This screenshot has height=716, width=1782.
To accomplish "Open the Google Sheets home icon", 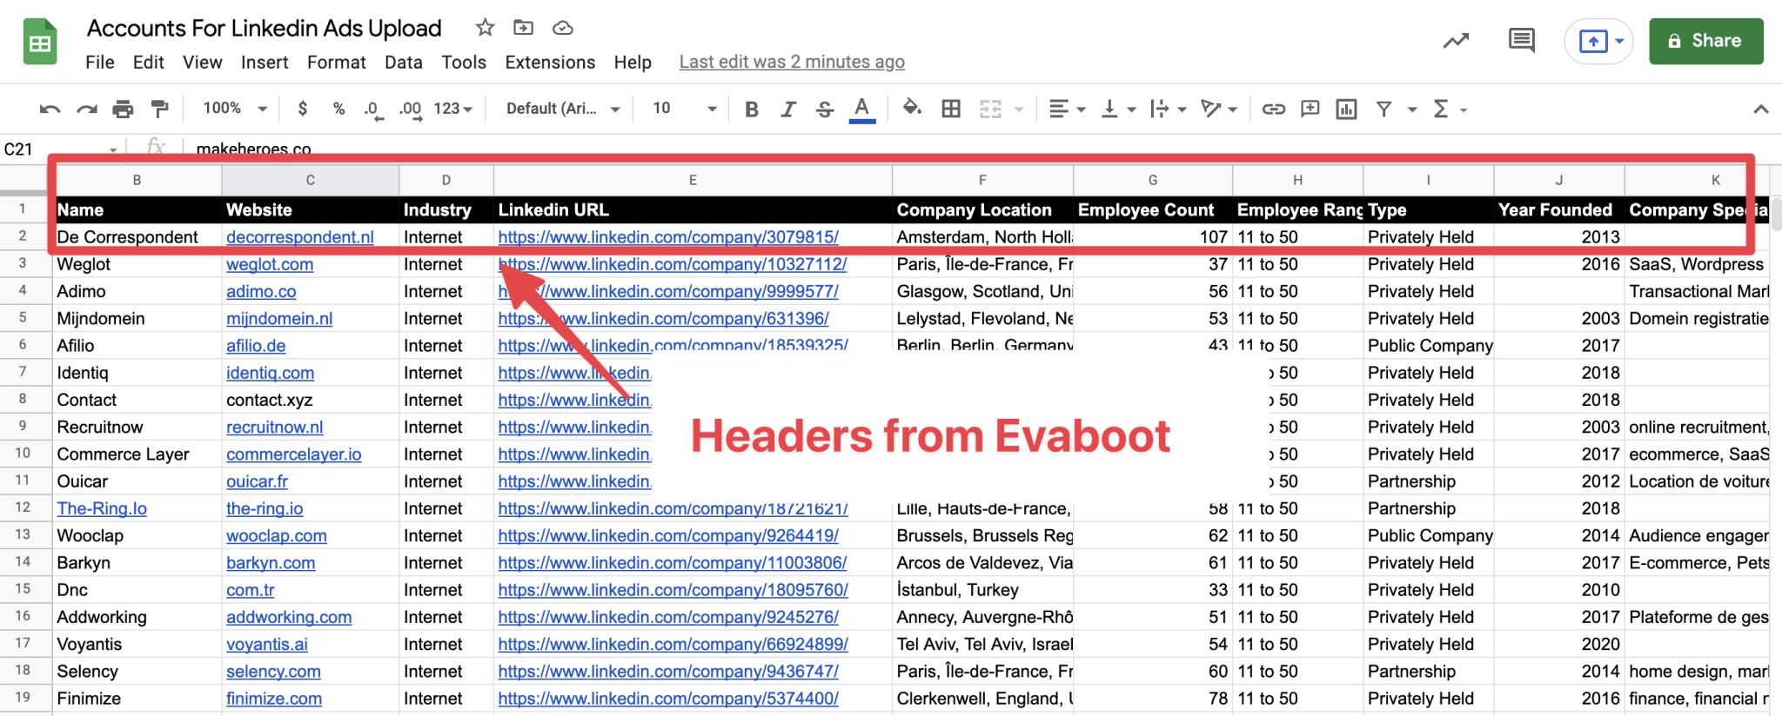I will 40,42.
